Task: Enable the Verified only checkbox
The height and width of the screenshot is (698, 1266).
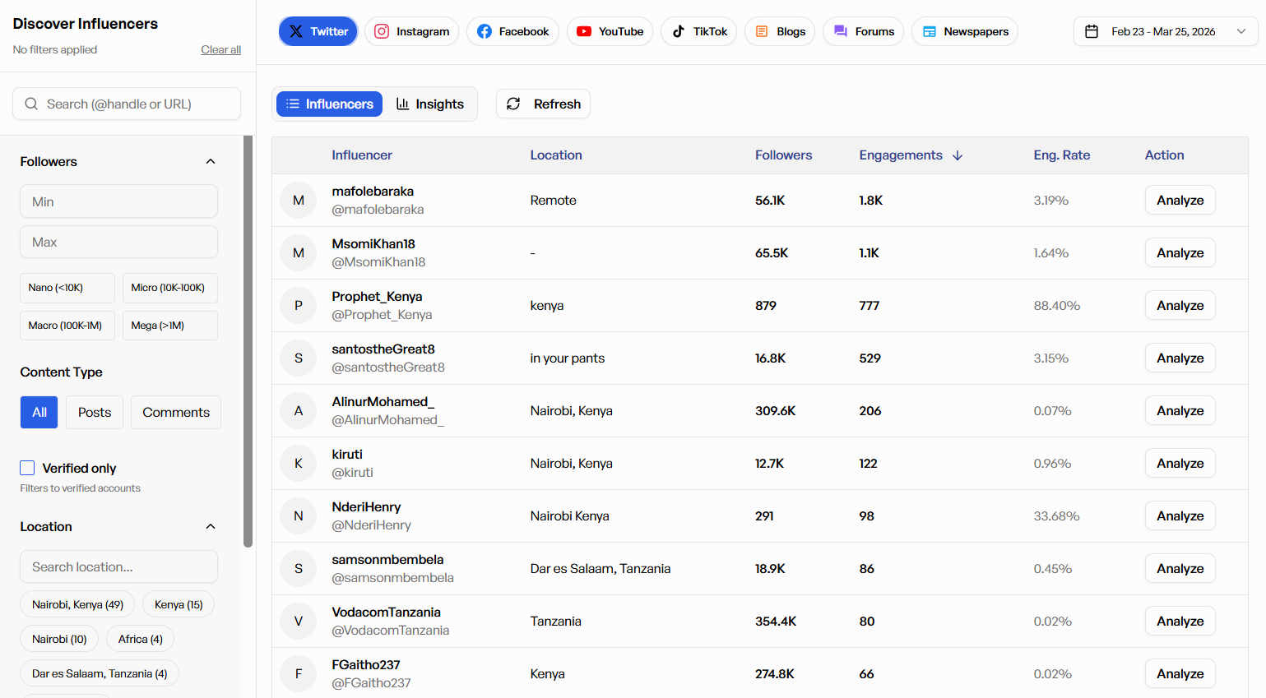Action: point(27,468)
